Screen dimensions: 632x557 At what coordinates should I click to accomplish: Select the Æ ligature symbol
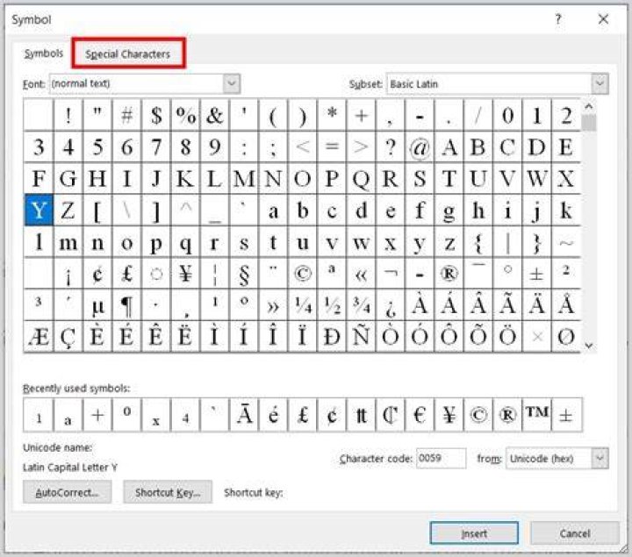click(x=39, y=337)
